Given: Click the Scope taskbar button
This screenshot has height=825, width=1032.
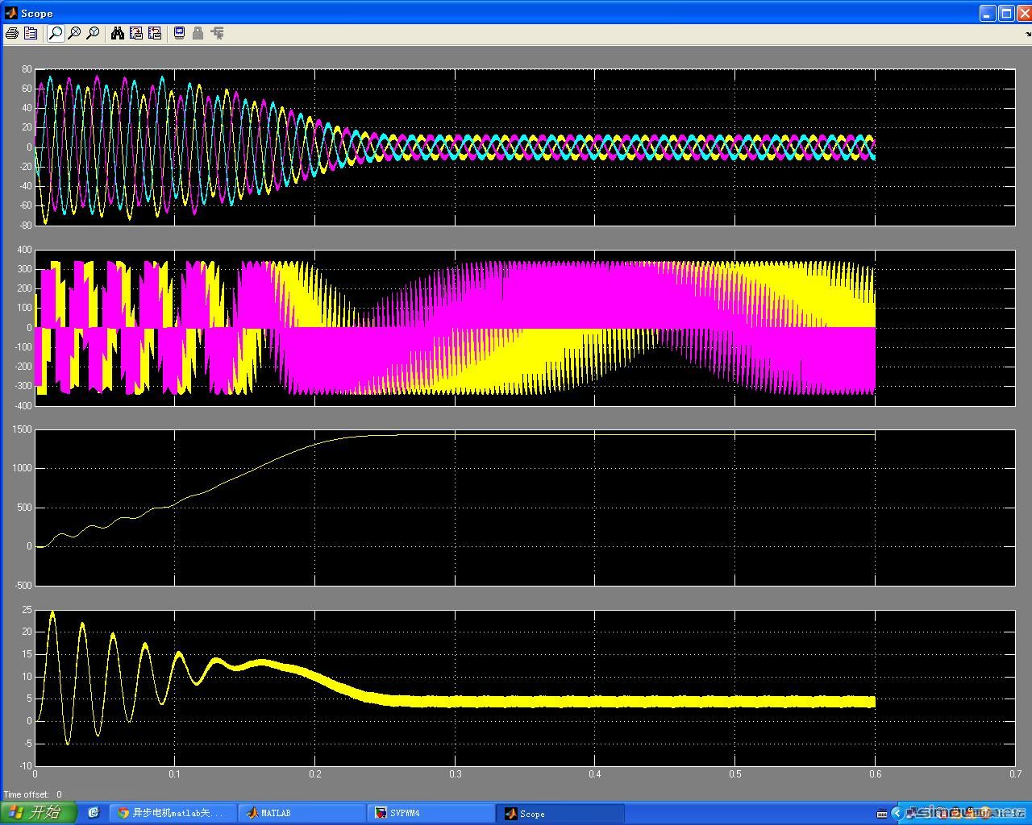Looking at the screenshot, I should coord(560,813).
